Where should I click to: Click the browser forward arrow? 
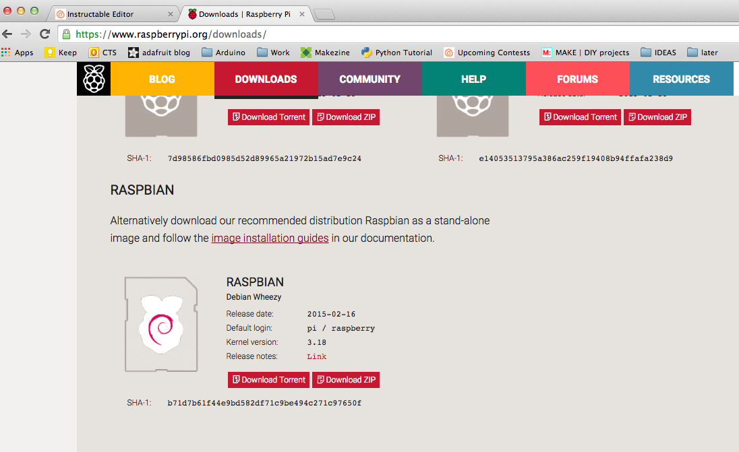pyautogui.click(x=26, y=34)
